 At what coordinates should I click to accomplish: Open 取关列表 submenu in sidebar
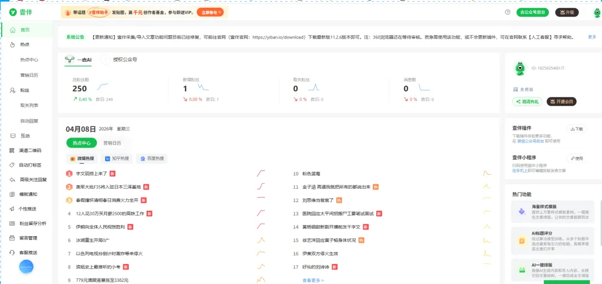[29, 105]
